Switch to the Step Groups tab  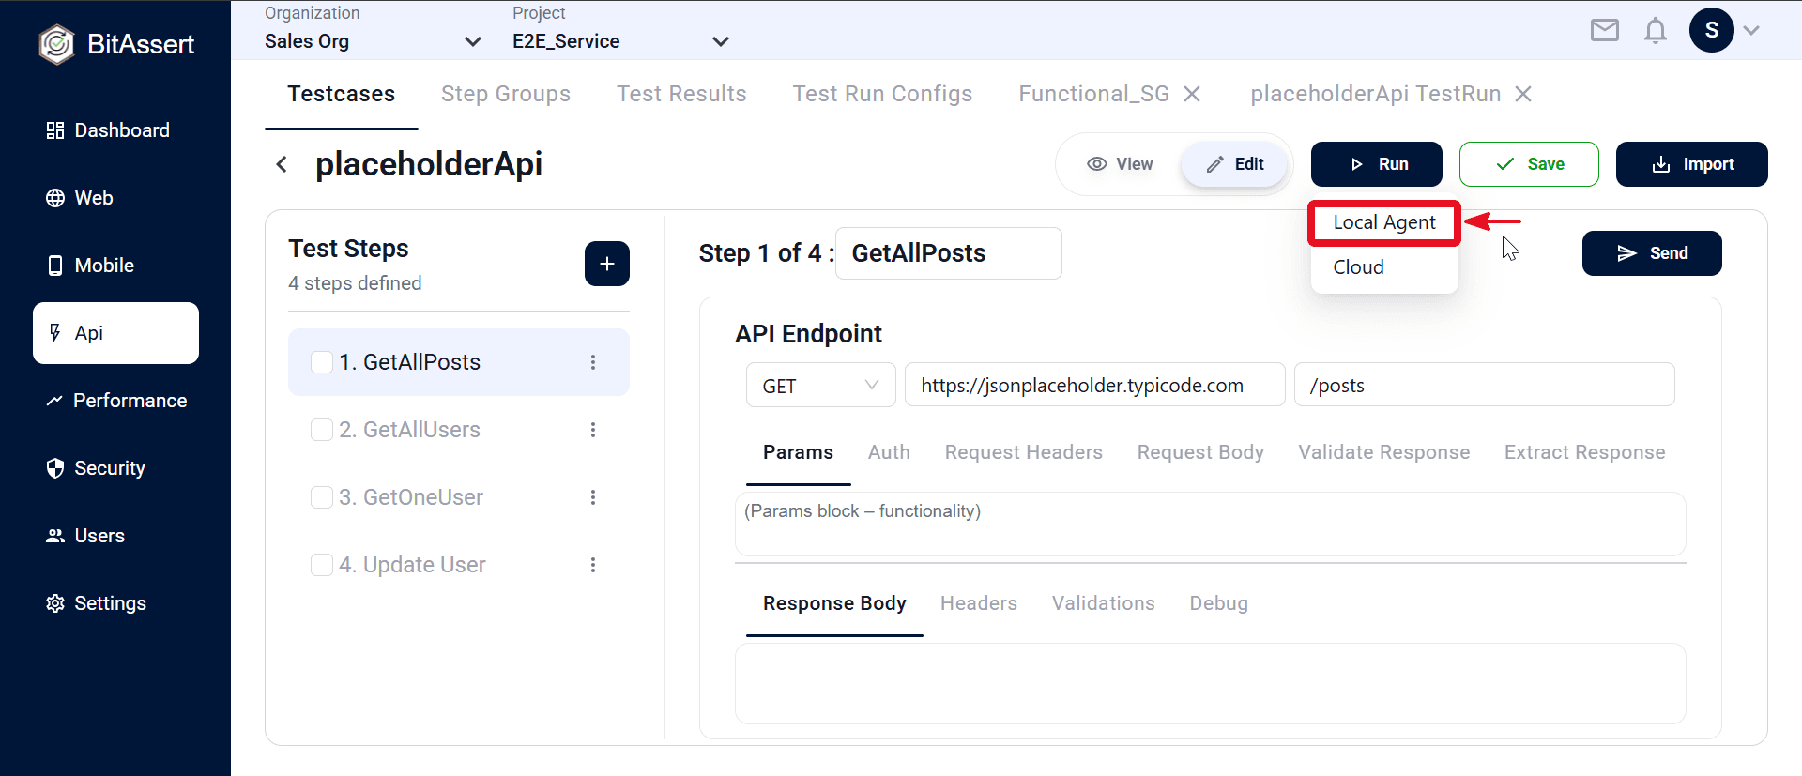[x=506, y=94]
